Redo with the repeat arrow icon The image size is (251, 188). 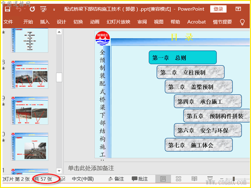pyautogui.click(x=32, y=9)
